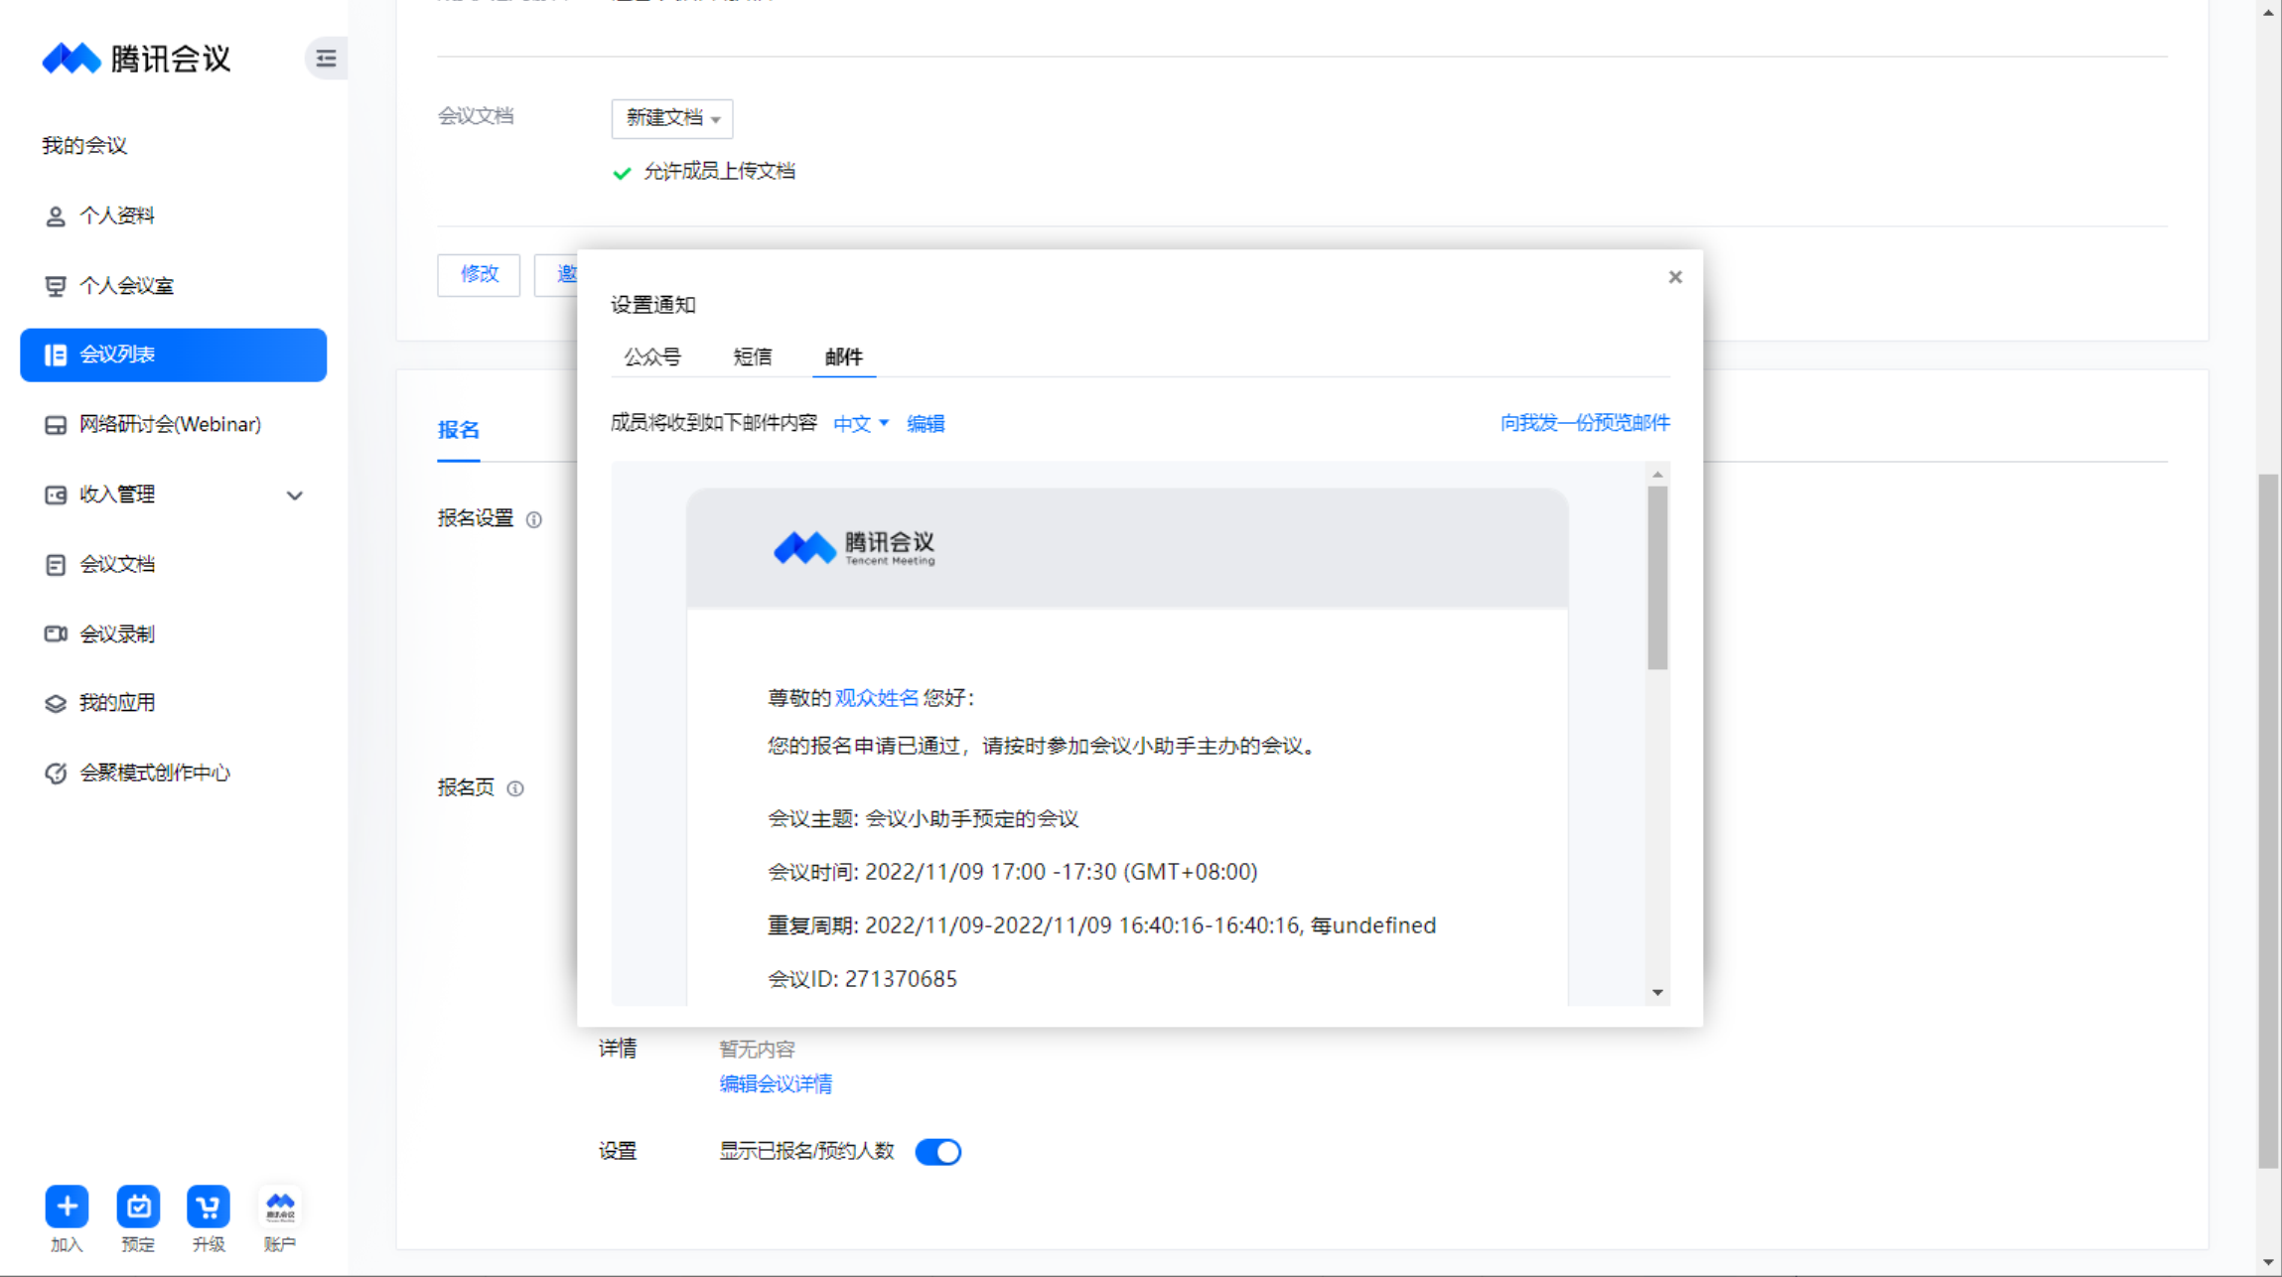Click the 观众姓名 placeholder link
The width and height of the screenshot is (2282, 1277).
tap(876, 698)
